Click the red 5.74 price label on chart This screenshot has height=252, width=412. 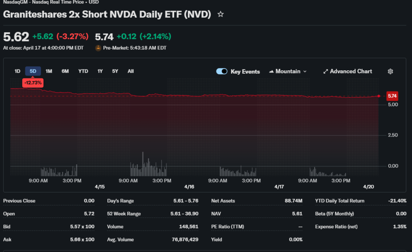click(392, 96)
